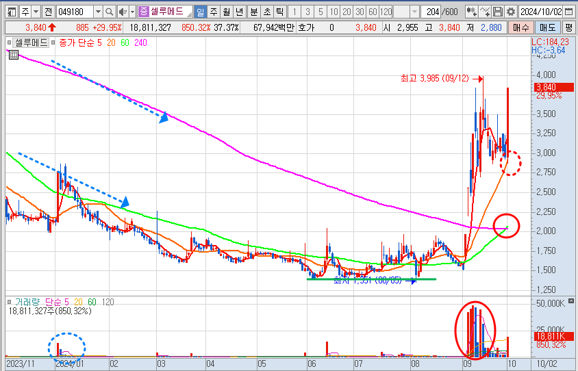The width and height of the screenshot is (578, 371).
Task: Click the 2024/10/02 date field
Action: coord(541,12)
